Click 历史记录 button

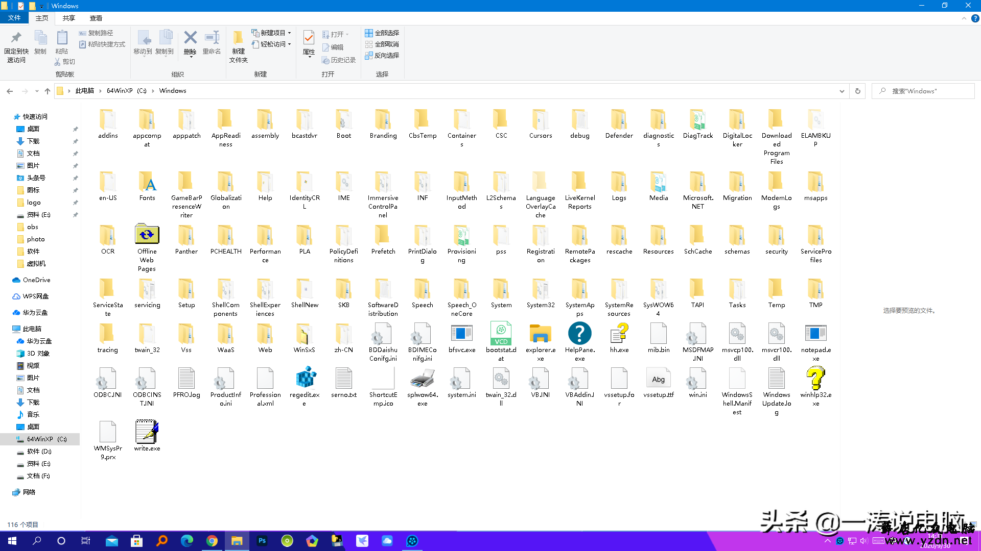pos(338,60)
